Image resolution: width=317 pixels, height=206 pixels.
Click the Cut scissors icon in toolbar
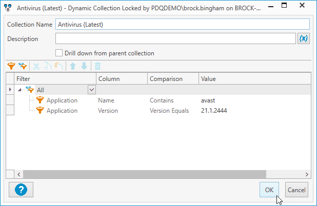coord(36,66)
